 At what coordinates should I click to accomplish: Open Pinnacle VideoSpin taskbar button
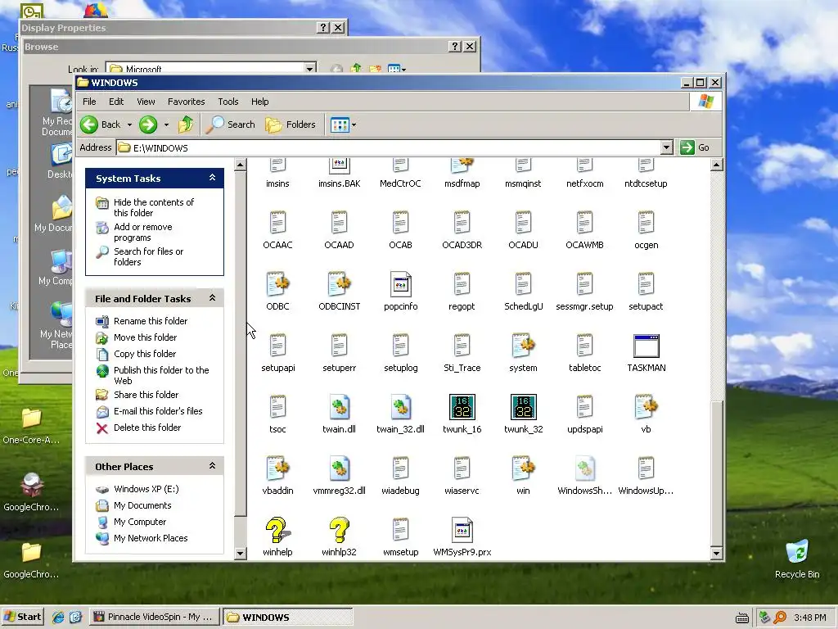[153, 617]
